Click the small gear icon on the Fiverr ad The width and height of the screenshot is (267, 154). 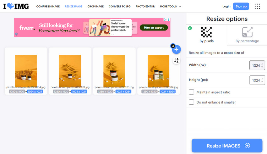(17, 34)
